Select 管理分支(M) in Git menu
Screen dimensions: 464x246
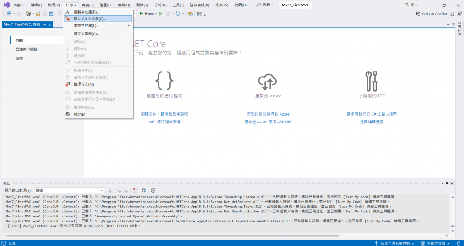point(98,84)
